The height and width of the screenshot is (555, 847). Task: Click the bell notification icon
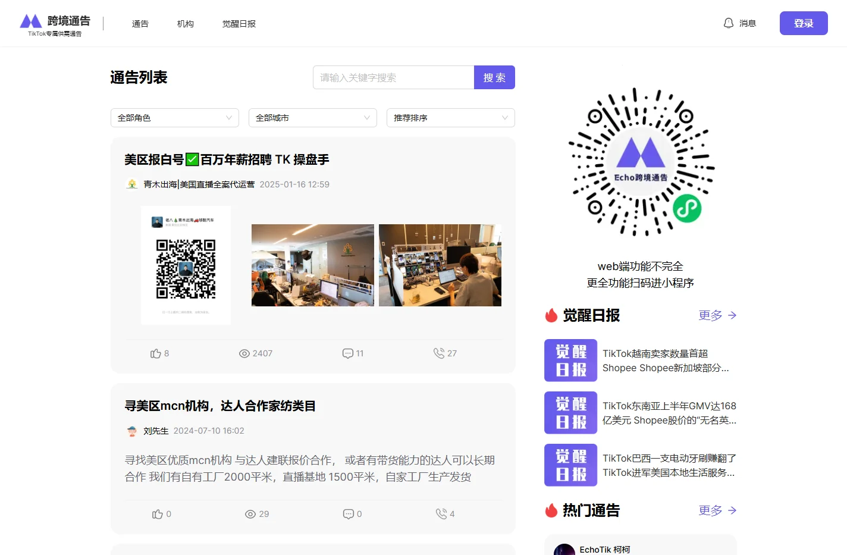pos(729,23)
